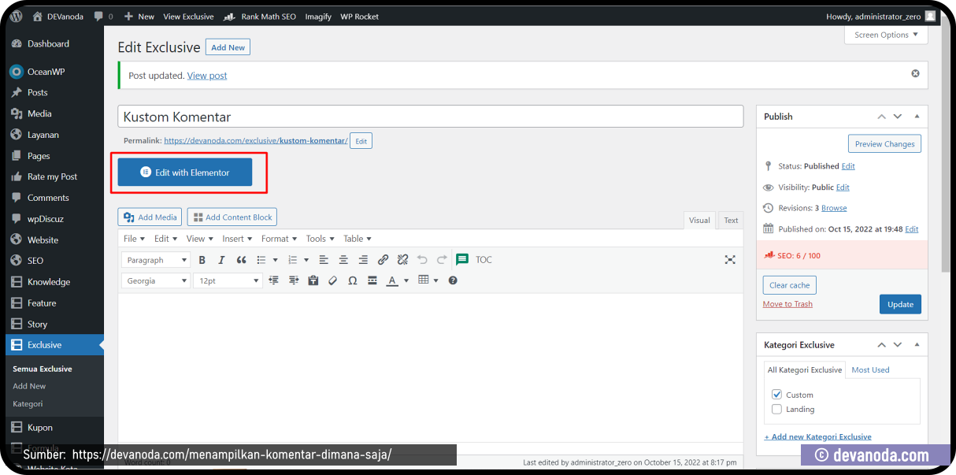Screen dimensions: 956x475
Task: Switch to the Most Used categories tab
Action: (x=870, y=369)
